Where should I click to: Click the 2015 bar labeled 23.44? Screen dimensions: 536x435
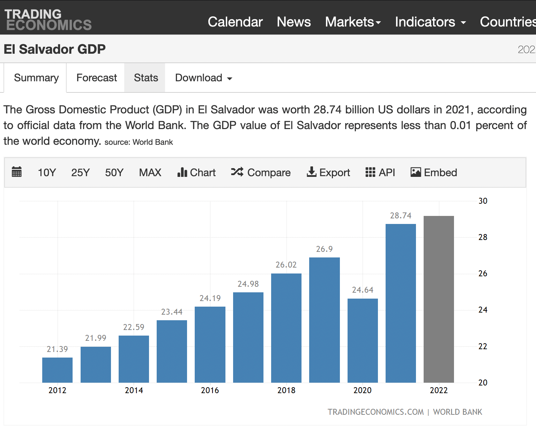click(172, 351)
